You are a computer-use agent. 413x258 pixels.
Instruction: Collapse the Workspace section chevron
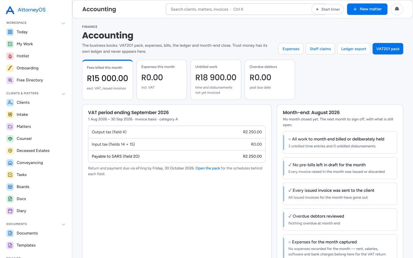[x=63, y=23]
